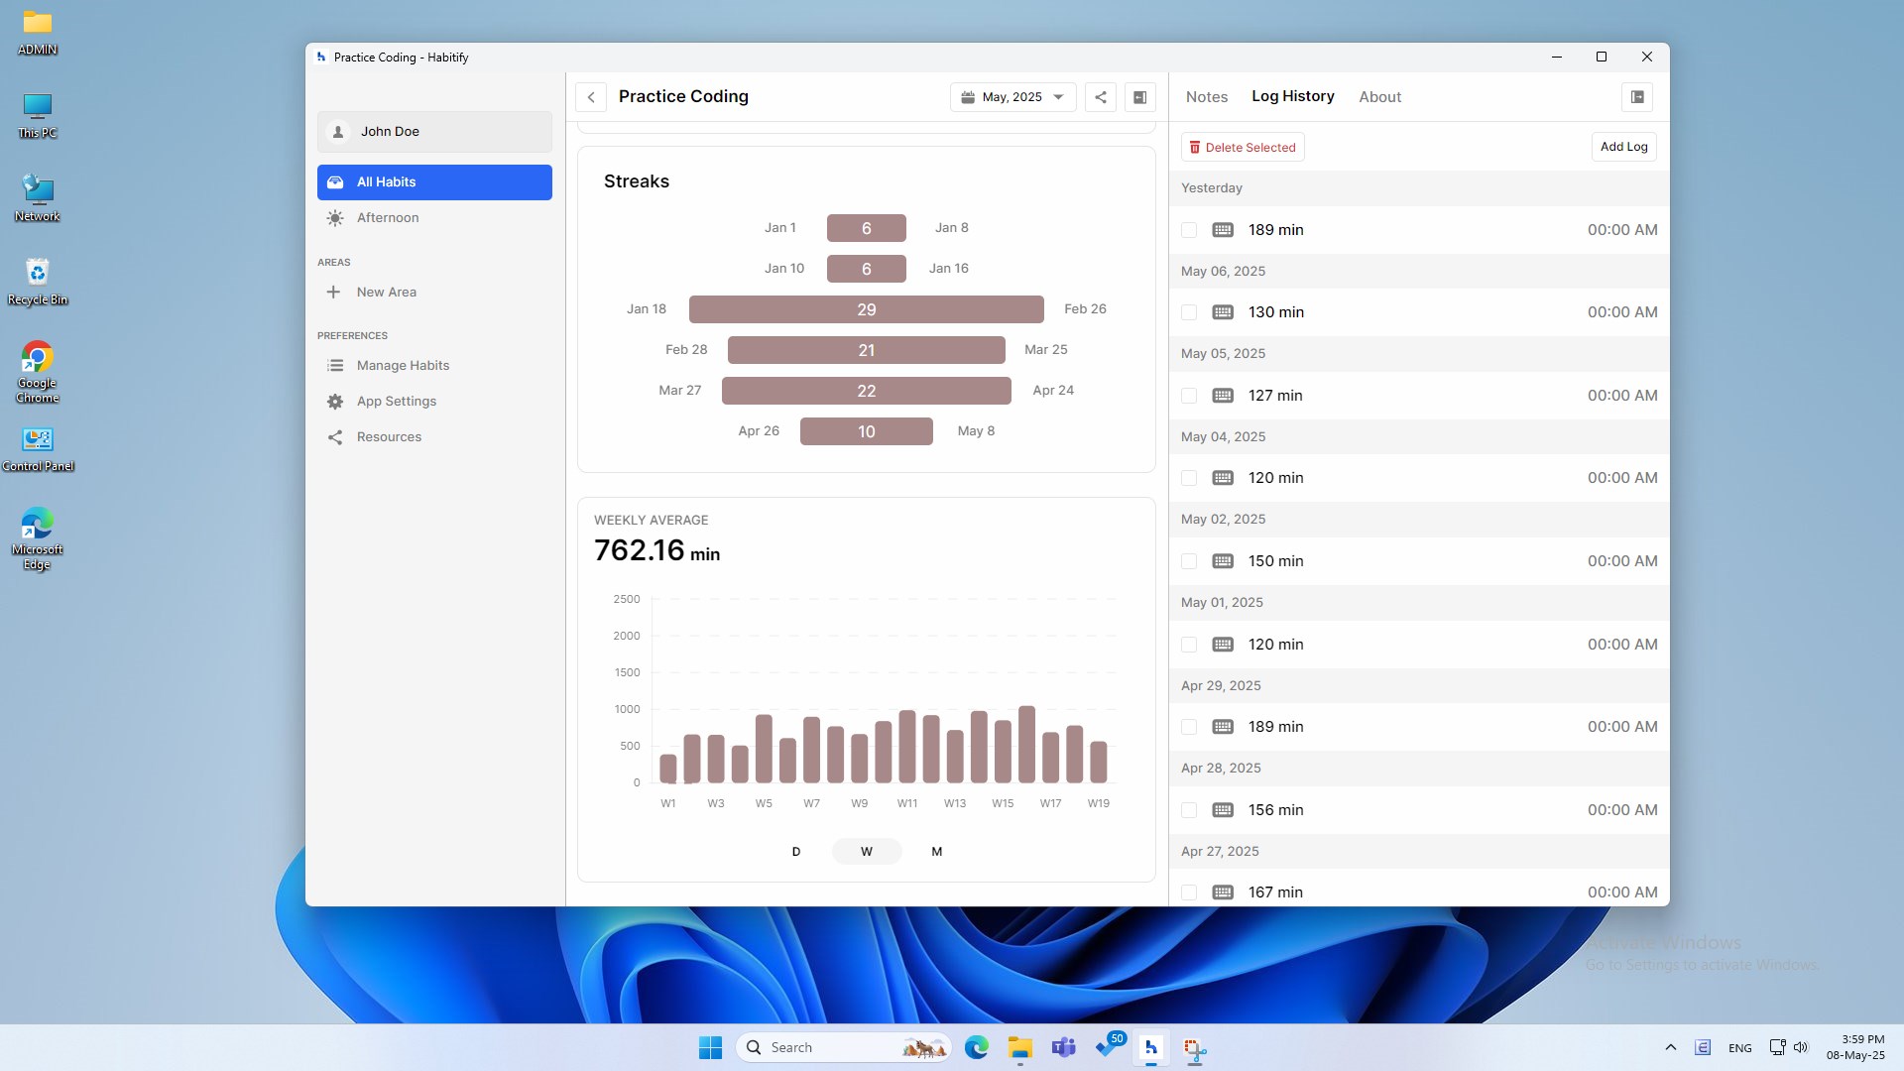1904x1071 pixels.
Task: Click John Doe profile avatar
Action: [x=338, y=132]
